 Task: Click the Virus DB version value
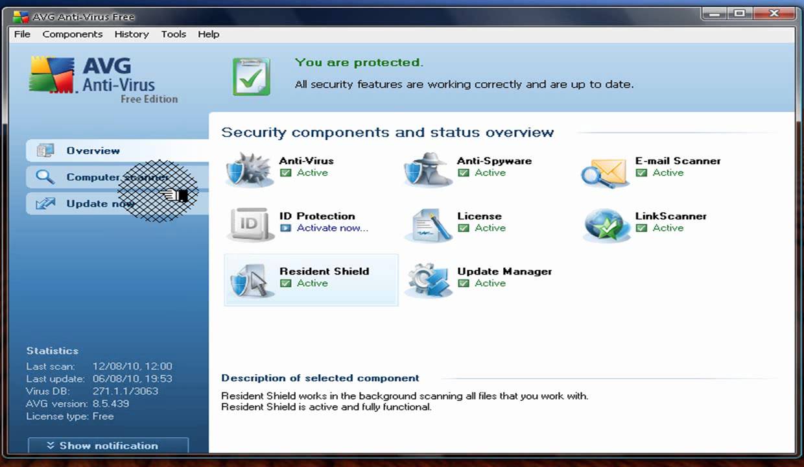click(125, 390)
